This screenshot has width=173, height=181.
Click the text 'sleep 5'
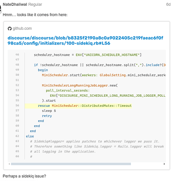(x=49, y=111)
